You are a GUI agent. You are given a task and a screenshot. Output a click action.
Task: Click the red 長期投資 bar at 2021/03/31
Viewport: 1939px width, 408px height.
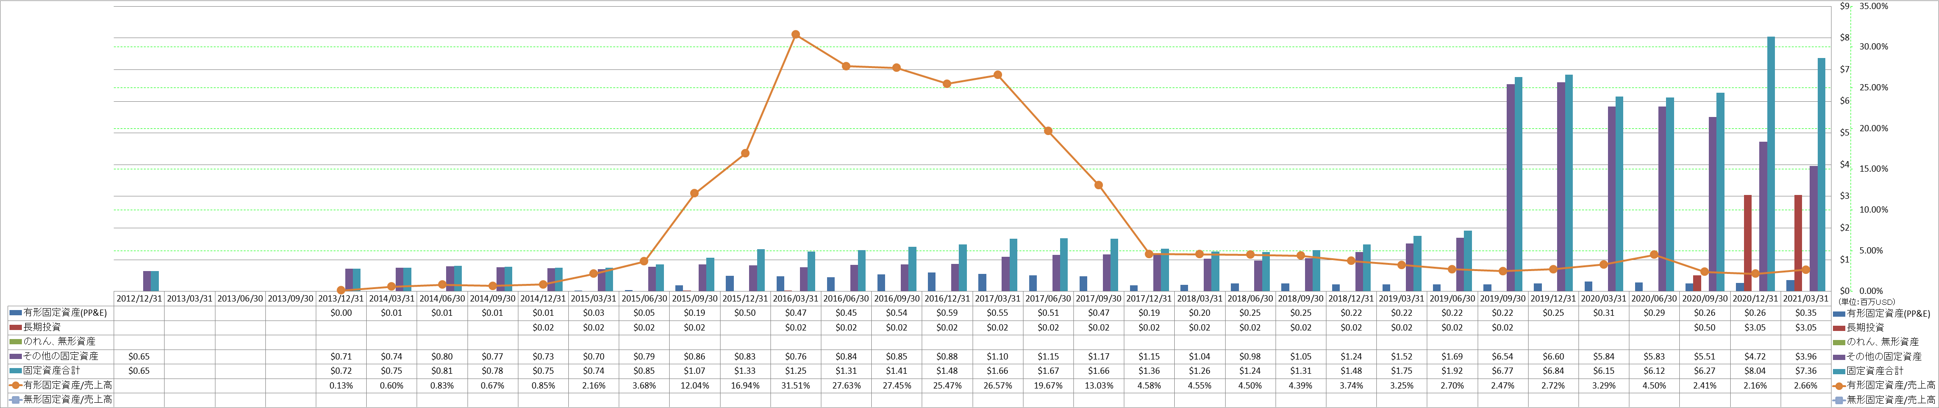pyautogui.click(x=1798, y=243)
